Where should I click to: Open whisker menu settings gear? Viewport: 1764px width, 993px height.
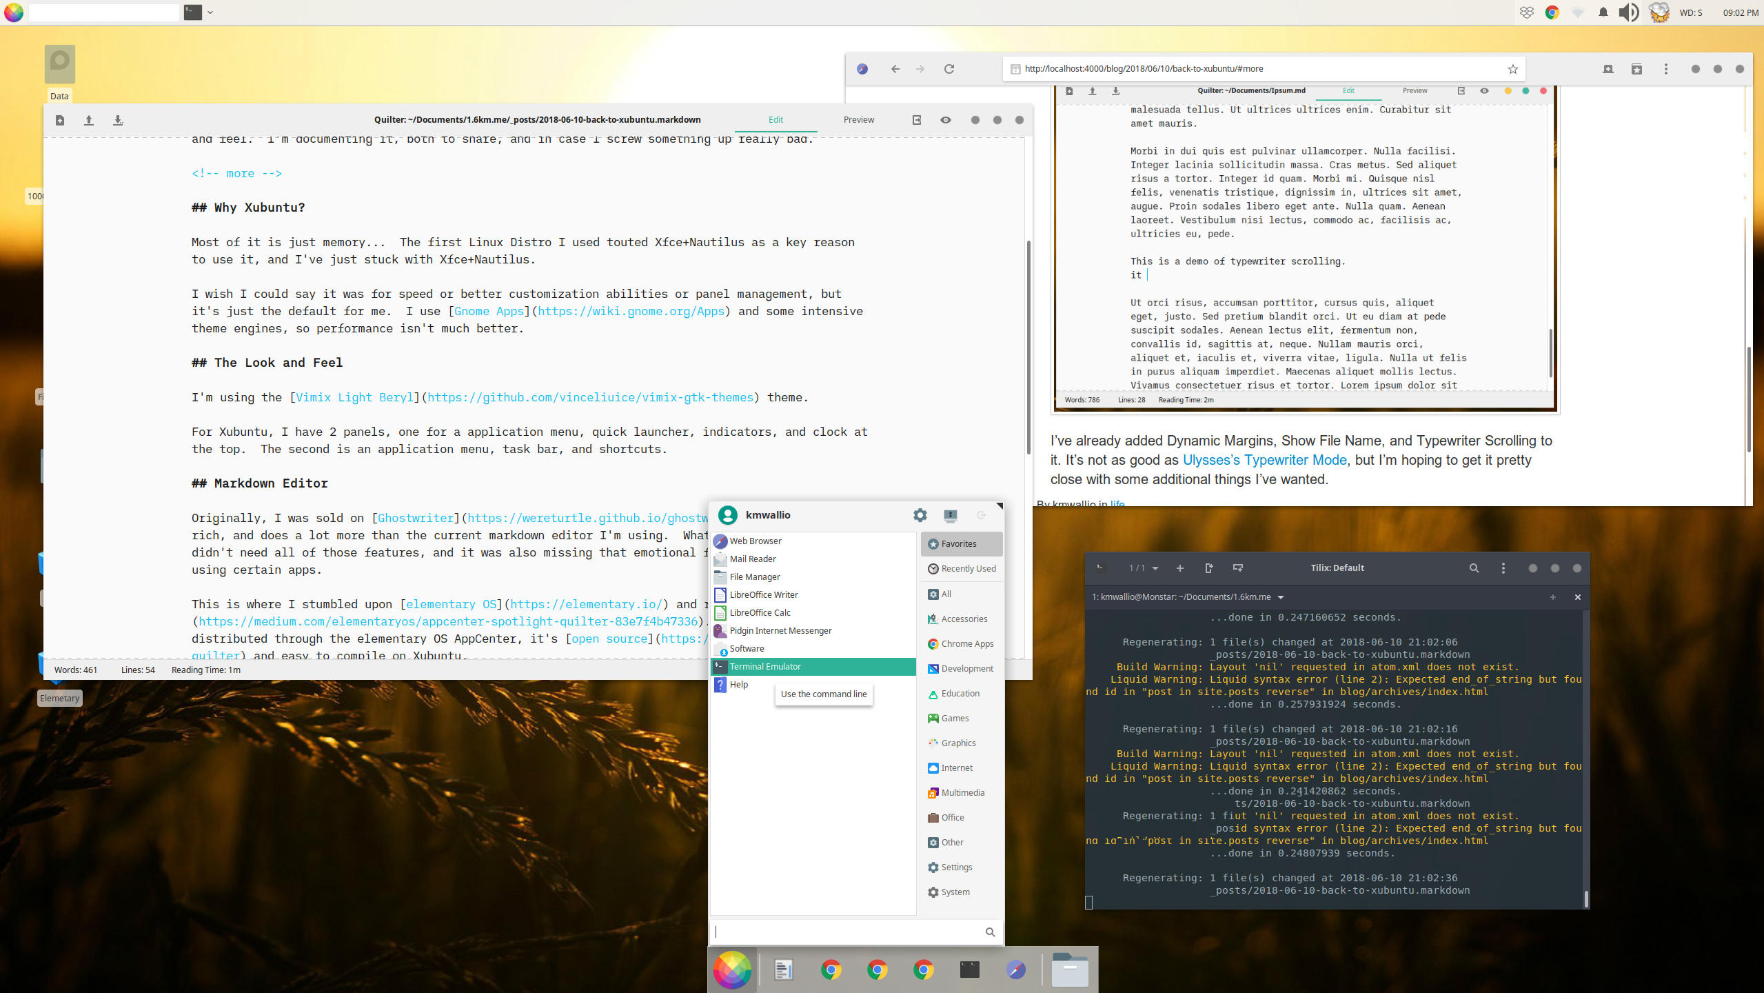(x=920, y=515)
